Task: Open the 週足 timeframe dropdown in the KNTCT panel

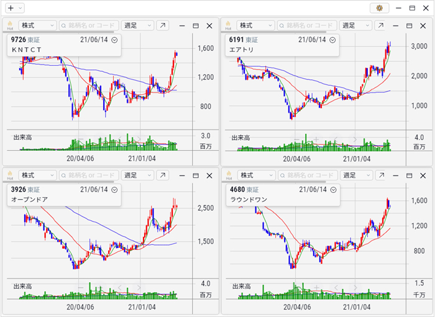Action: (137, 25)
